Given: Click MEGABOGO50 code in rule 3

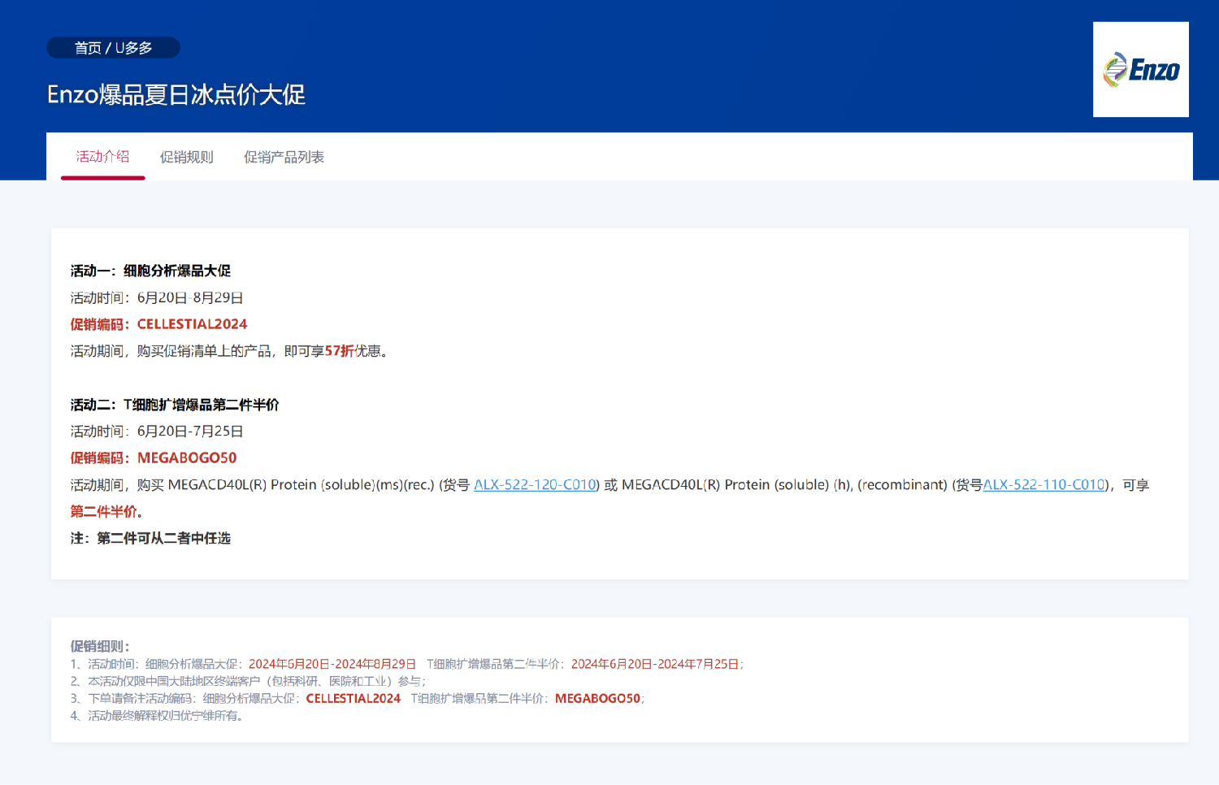Looking at the screenshot, I should (x=597, y=698).
